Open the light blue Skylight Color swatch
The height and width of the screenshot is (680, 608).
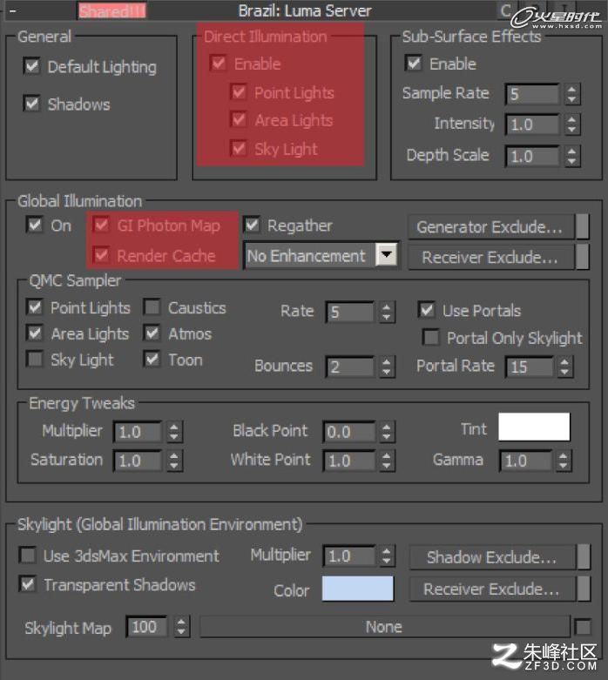pyautogui.click(x=358, y=589)
